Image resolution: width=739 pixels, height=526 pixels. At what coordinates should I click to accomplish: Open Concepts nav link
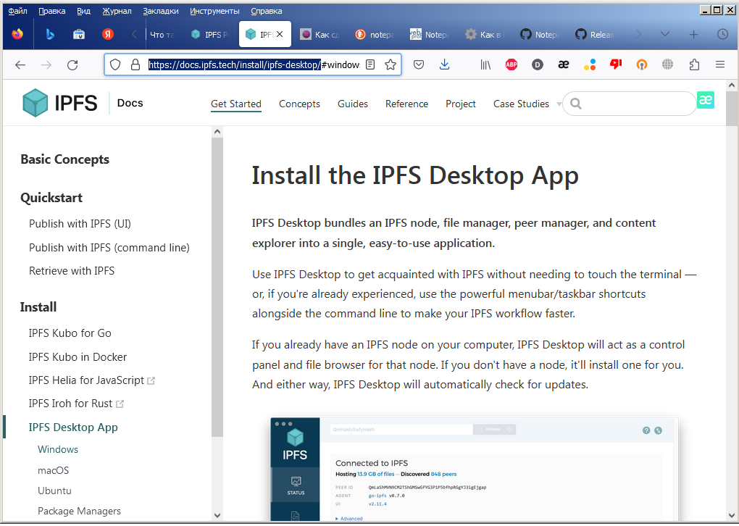click(x=299, y=104)
